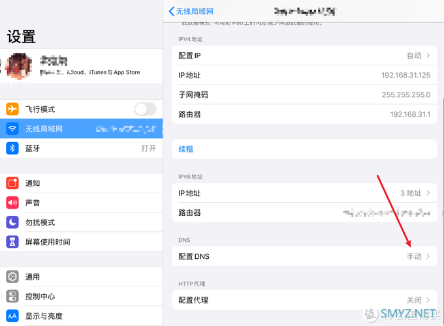Screen dimensions: 444x326
Task: Tap the 设置 title heading
Action: [22, 37]
